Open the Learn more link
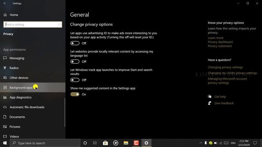The image size is (262, 147). (x=216, y=38)
